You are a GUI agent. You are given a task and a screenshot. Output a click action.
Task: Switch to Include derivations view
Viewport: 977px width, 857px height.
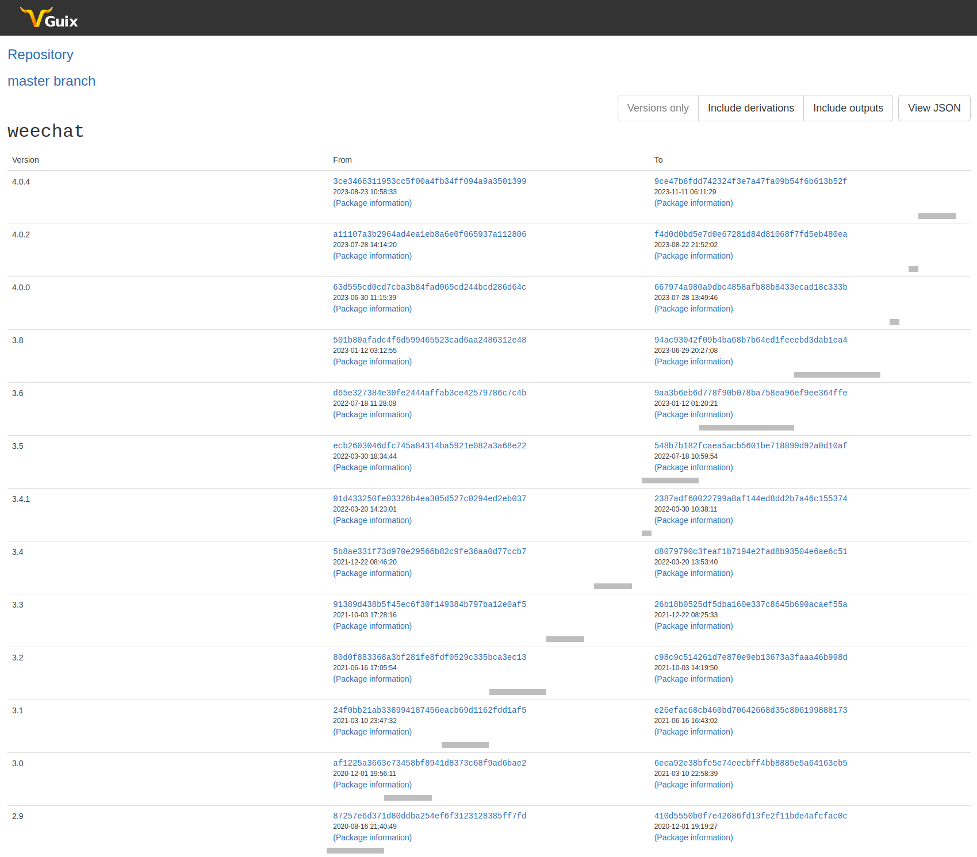pyautogui.click(x=750, y=108)
